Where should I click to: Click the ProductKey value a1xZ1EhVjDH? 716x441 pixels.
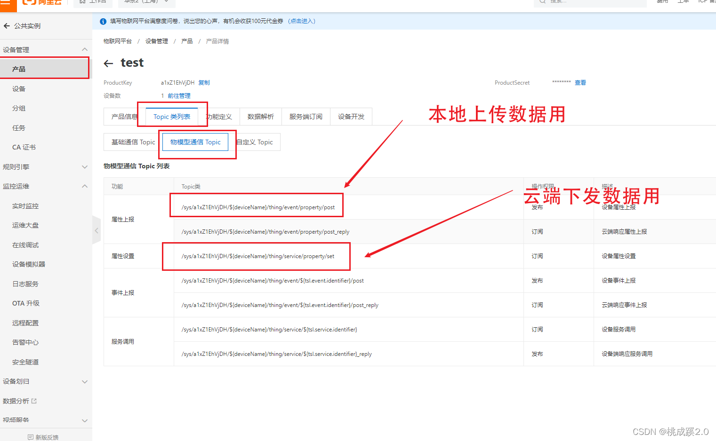[177, 83]
